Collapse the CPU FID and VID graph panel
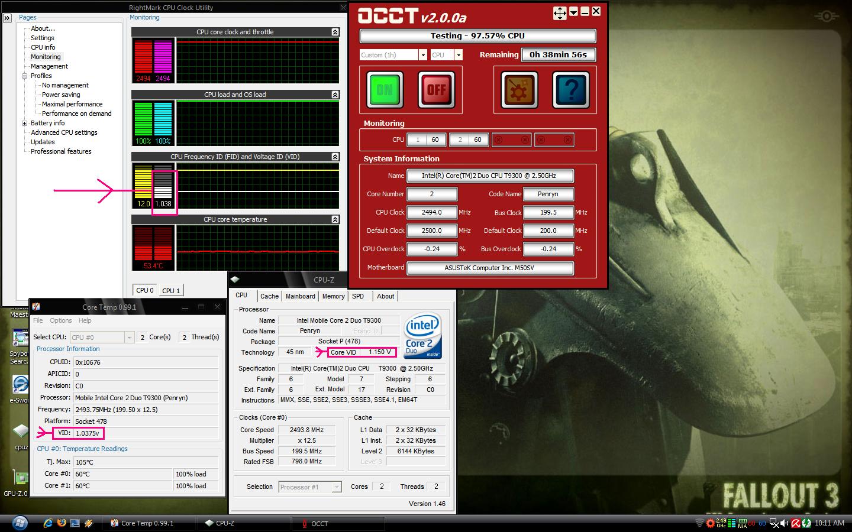Screen dimensions: 852x532 (335, 157)
